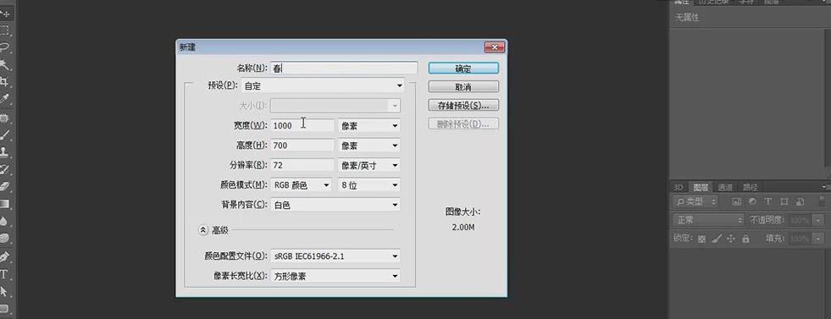Open the Layers panel flyout menu

(x=826, y=187)
